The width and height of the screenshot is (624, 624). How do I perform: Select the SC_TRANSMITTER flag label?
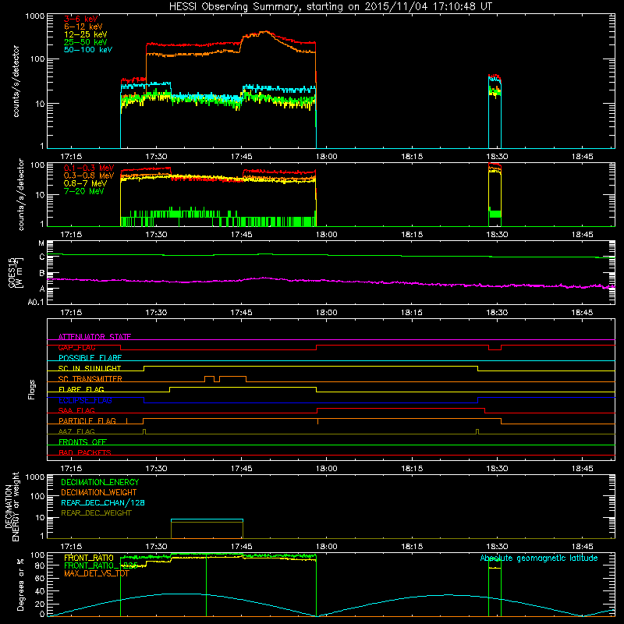pos(90,379)
